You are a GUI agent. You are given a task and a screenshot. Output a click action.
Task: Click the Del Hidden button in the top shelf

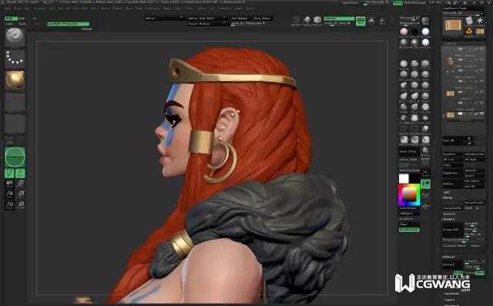pos(240,18)
